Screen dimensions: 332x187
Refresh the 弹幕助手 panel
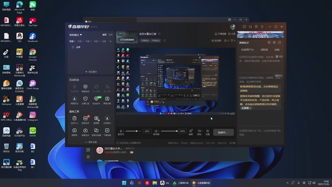click(279, 43)
